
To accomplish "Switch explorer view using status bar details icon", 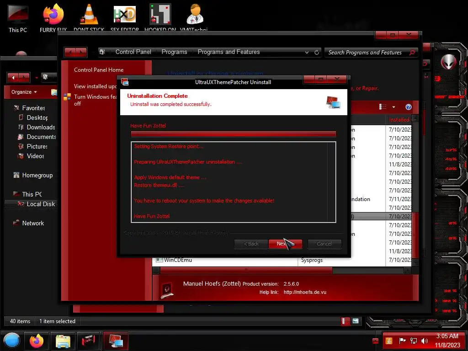I will click(x=345, y=321).
